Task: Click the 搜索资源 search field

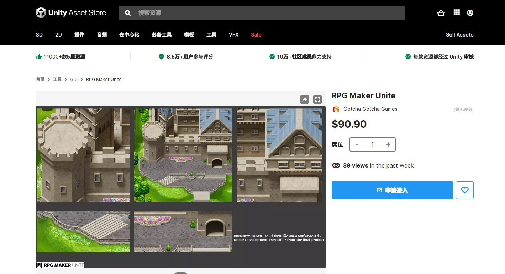Action: tap(262, 13)
